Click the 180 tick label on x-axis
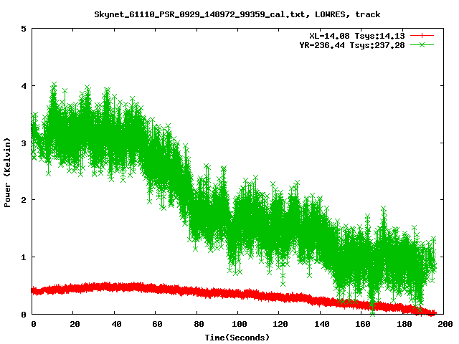The height and width of the screenshot is (344, 459). point(402,324)
